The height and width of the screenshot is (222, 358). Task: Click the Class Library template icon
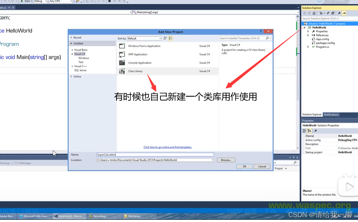[x=122, y=71]
